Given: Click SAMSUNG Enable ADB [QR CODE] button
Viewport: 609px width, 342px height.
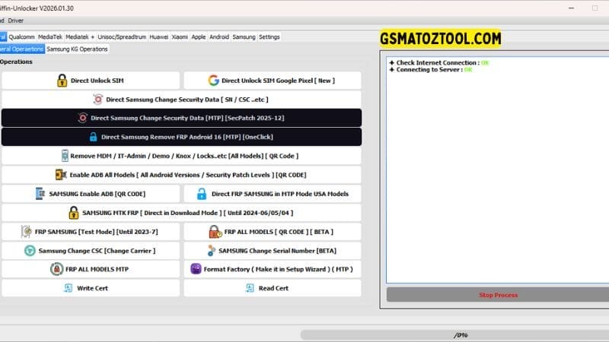Looking at the screenshot, I should [91, 194].
